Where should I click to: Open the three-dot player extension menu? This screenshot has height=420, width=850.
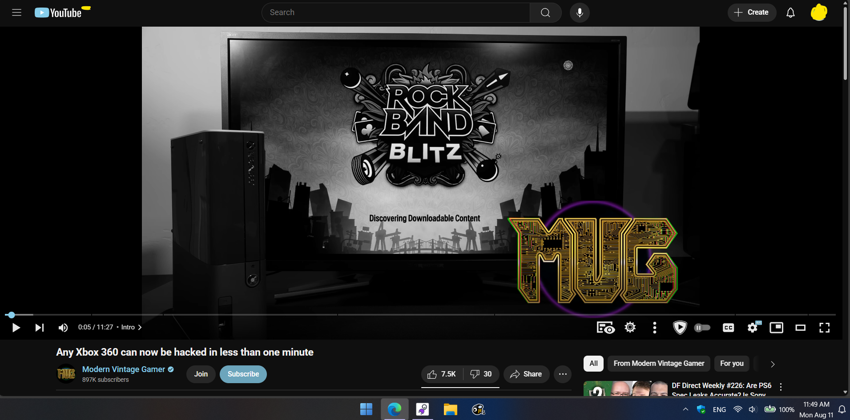coord(654,328)
